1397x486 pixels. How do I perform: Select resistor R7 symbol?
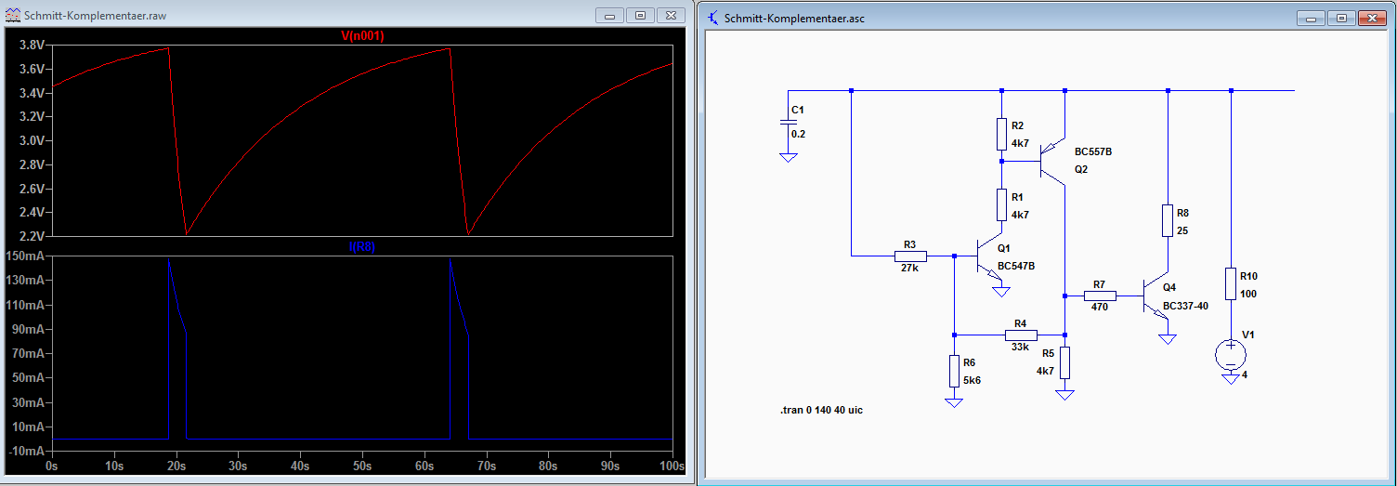(1100, 296)
